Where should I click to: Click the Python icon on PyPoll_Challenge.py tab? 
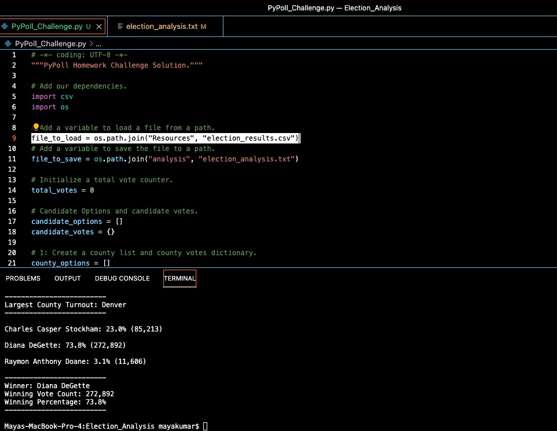tap(4, 26)
